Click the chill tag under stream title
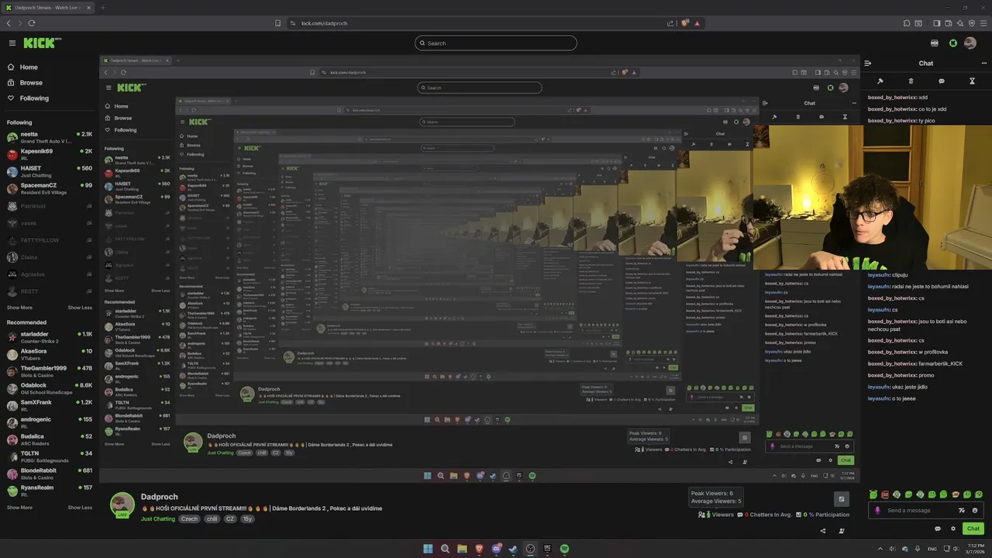The height and width of the screenshot is (558, 992). (212, 519)
